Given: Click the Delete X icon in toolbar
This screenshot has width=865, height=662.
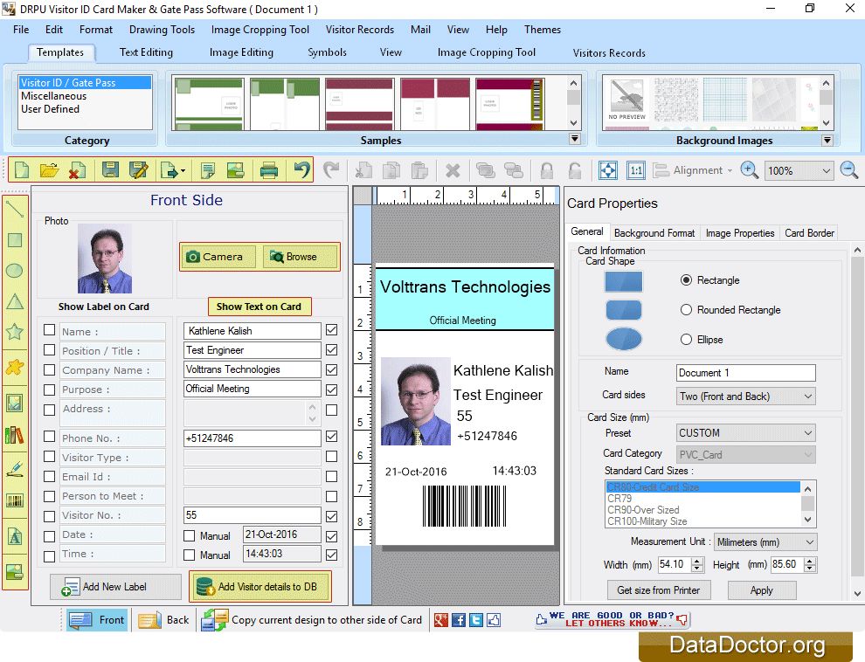Looking at the screenshot, I should pyautogui.click(x=453, y=170).
